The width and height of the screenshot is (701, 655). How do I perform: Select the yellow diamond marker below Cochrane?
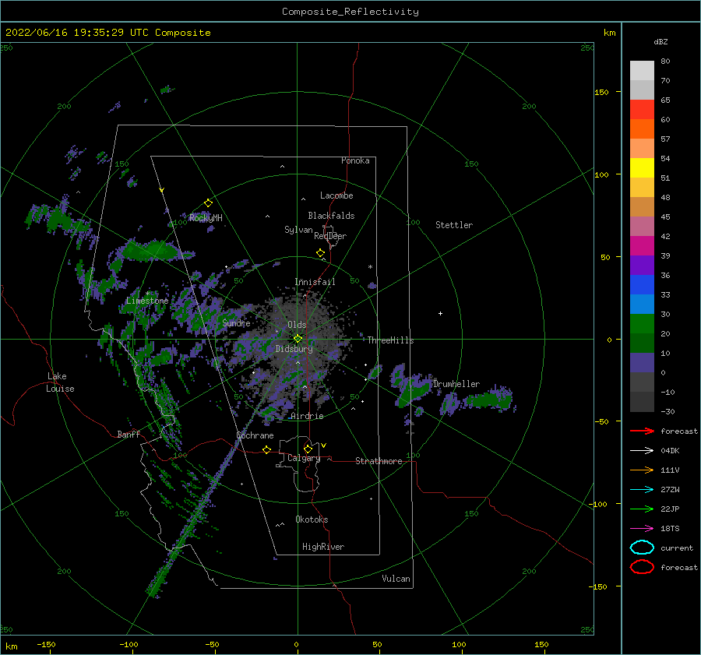coord(267,449)
